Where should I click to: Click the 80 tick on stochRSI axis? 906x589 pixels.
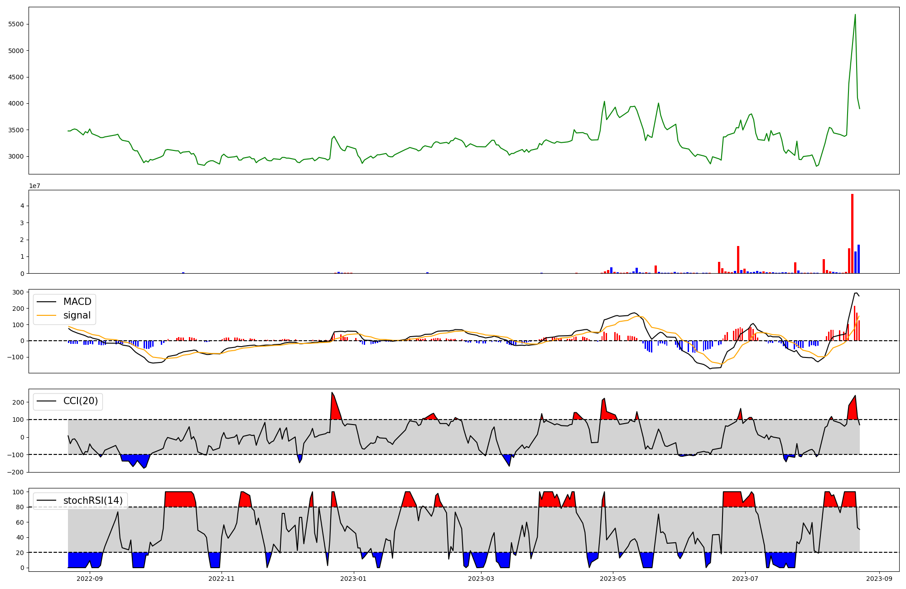click(20, 507)
